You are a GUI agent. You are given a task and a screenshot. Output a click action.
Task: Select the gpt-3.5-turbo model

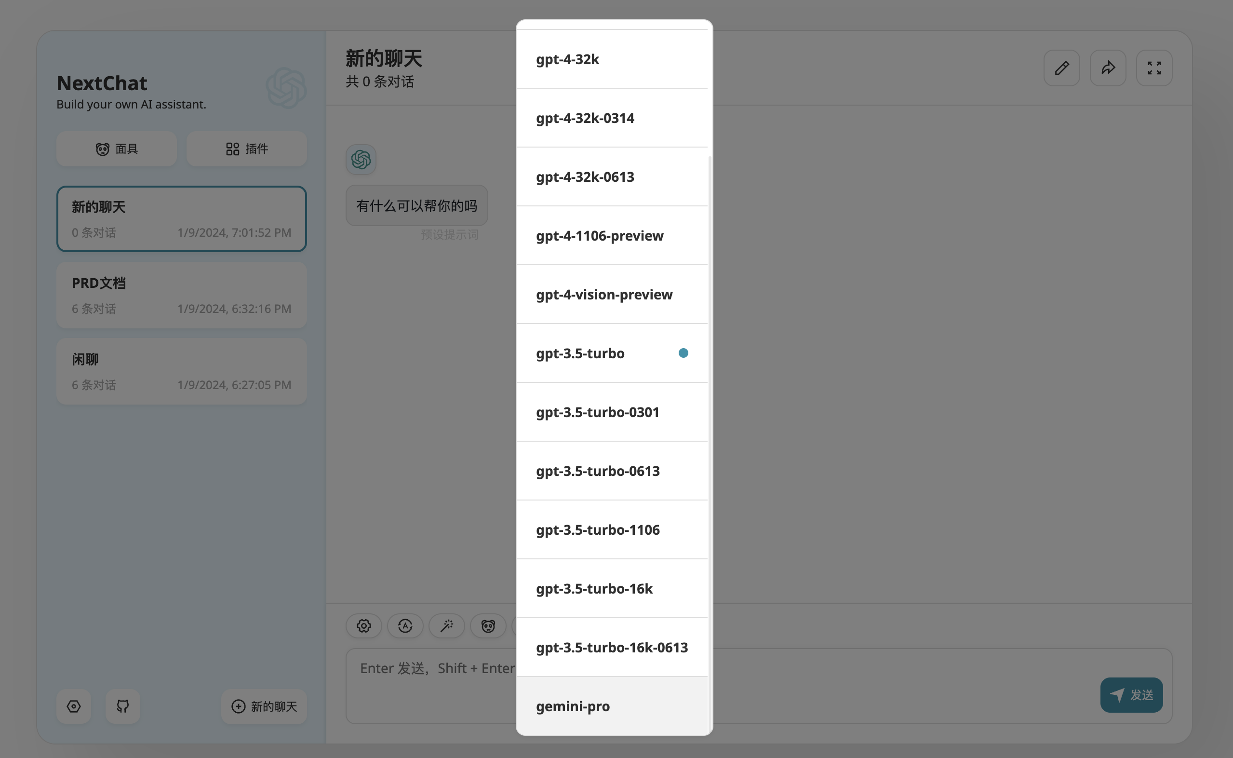point(612,353)
